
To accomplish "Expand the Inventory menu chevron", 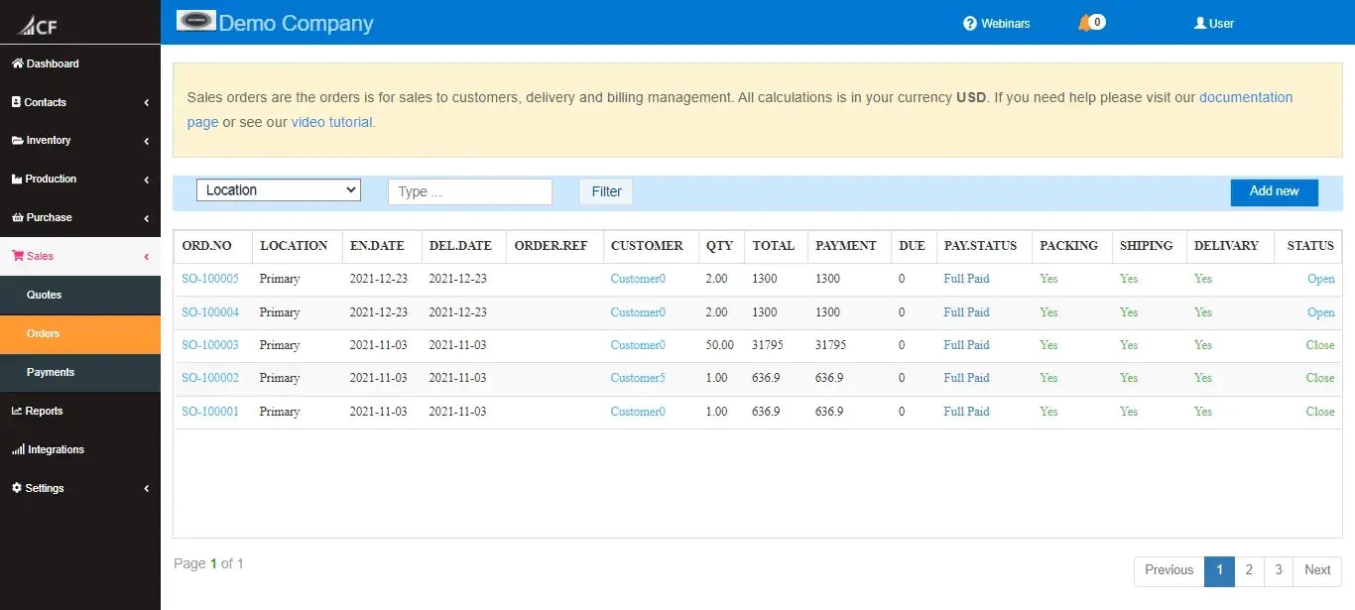I will coord(146,141).
